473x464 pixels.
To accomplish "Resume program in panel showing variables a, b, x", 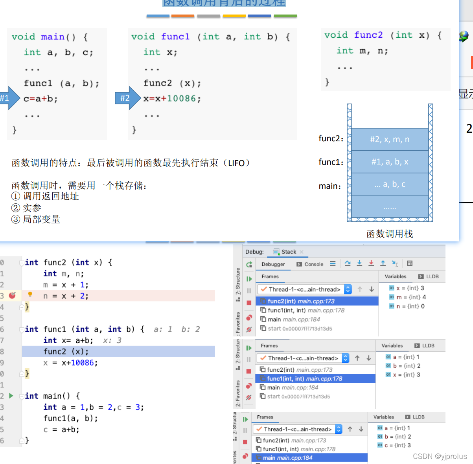I will click(x=248, y=348).
